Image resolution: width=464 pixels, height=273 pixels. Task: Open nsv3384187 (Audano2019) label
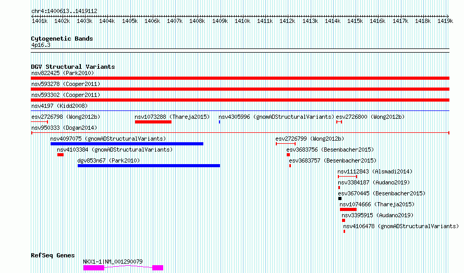coord(374,182)
